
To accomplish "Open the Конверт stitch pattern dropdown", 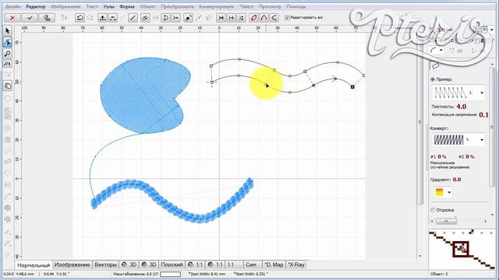I will pos(482,140).
